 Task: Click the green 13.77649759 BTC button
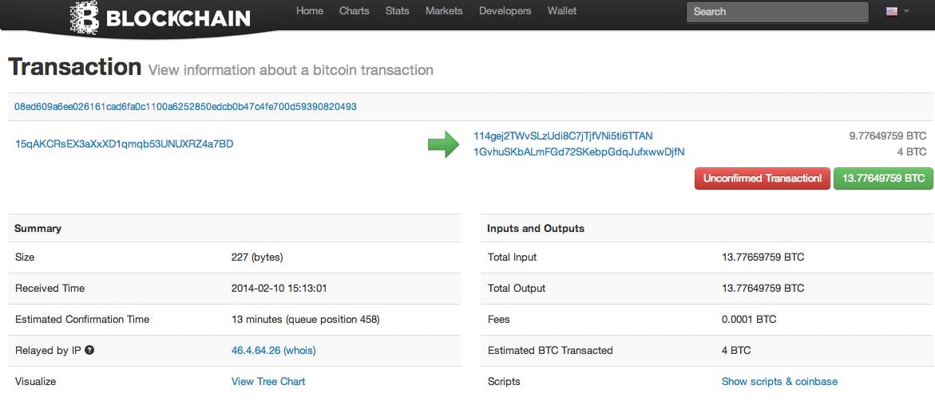[x=883, y=178]
